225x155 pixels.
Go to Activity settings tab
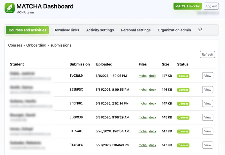click(x=100, y=30)
